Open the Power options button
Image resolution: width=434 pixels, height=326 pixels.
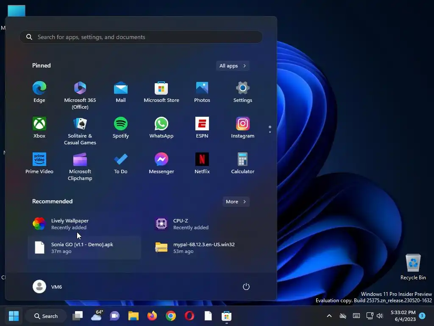(246, 287)
